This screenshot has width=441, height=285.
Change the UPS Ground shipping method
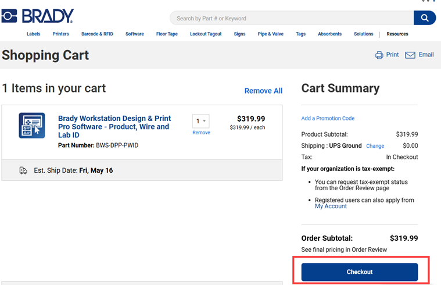tap(375, 146)
